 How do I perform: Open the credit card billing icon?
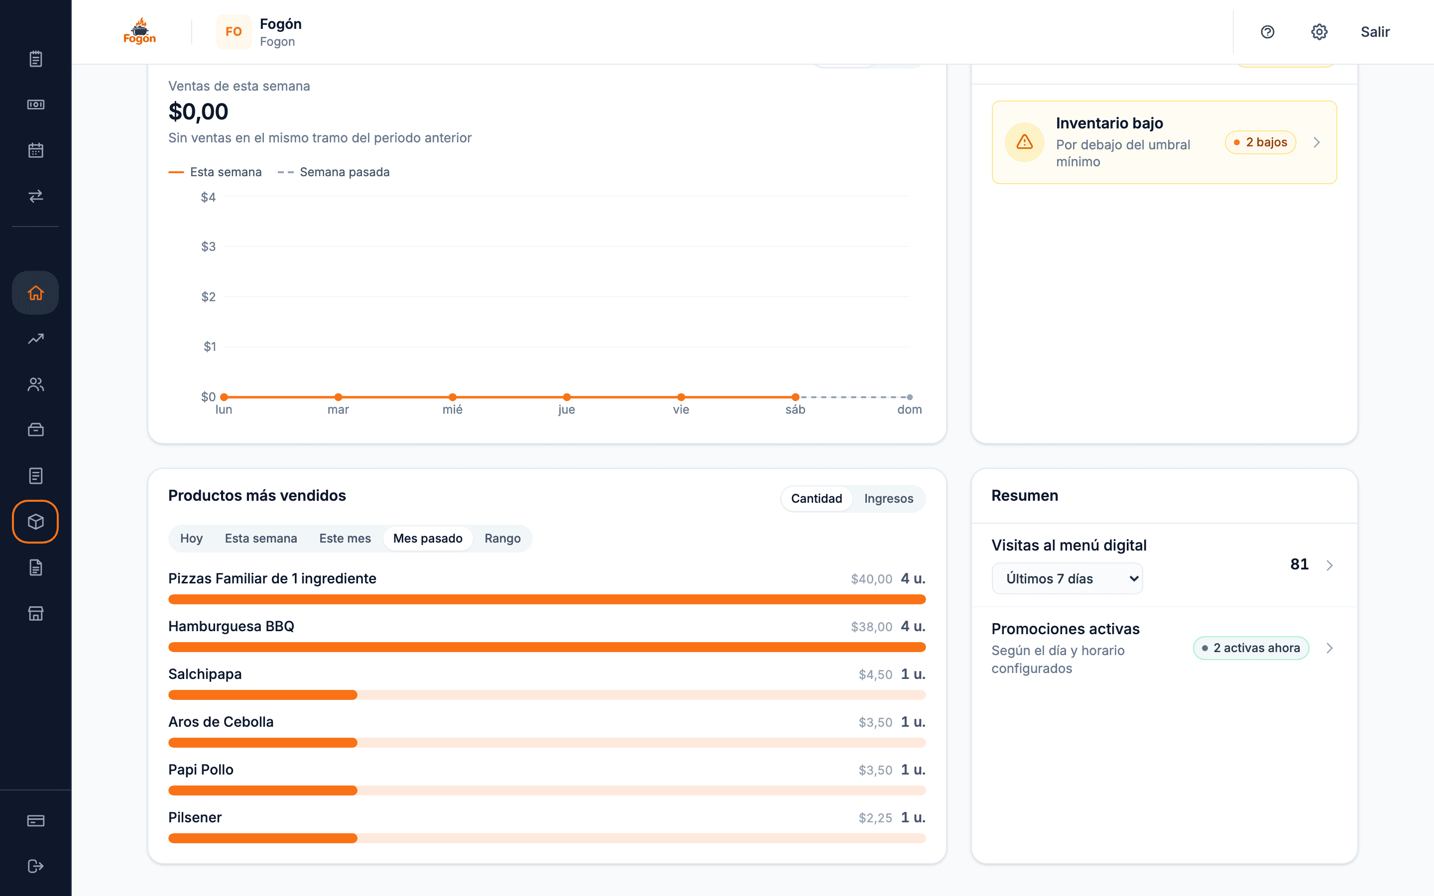pos(35,821)
